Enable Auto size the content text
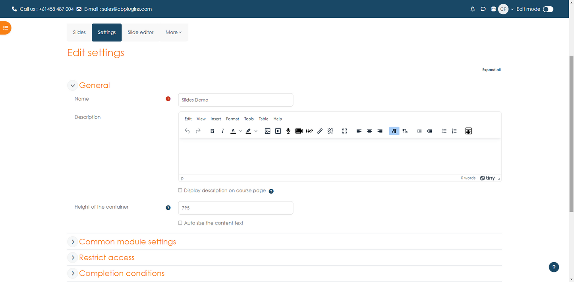 [180, 223]
